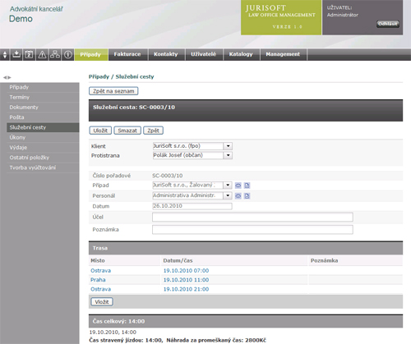Open the first Ostrava route link

tap(101, 271)
